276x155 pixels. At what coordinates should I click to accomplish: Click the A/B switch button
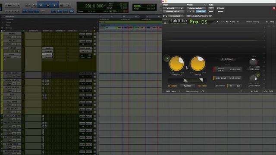tap(227, 22)
